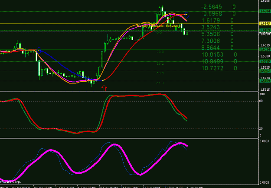This screenshot has width=271, height=188.
Task: Select the red up arrow buy signal
Action: (104, 88)
